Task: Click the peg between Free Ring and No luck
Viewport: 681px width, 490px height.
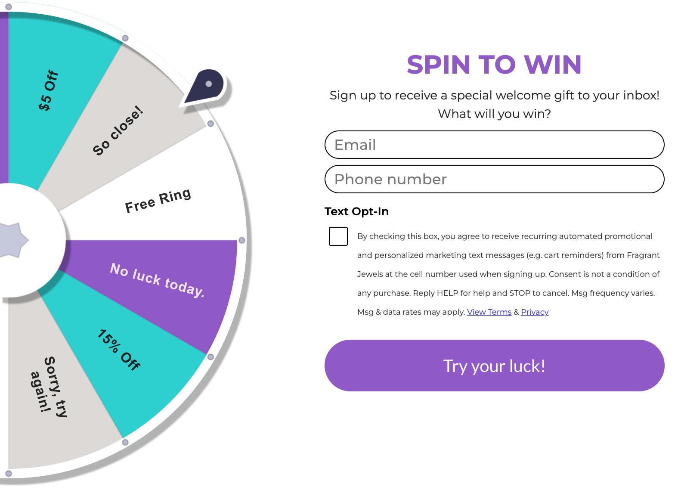Action: pos(242,240)
